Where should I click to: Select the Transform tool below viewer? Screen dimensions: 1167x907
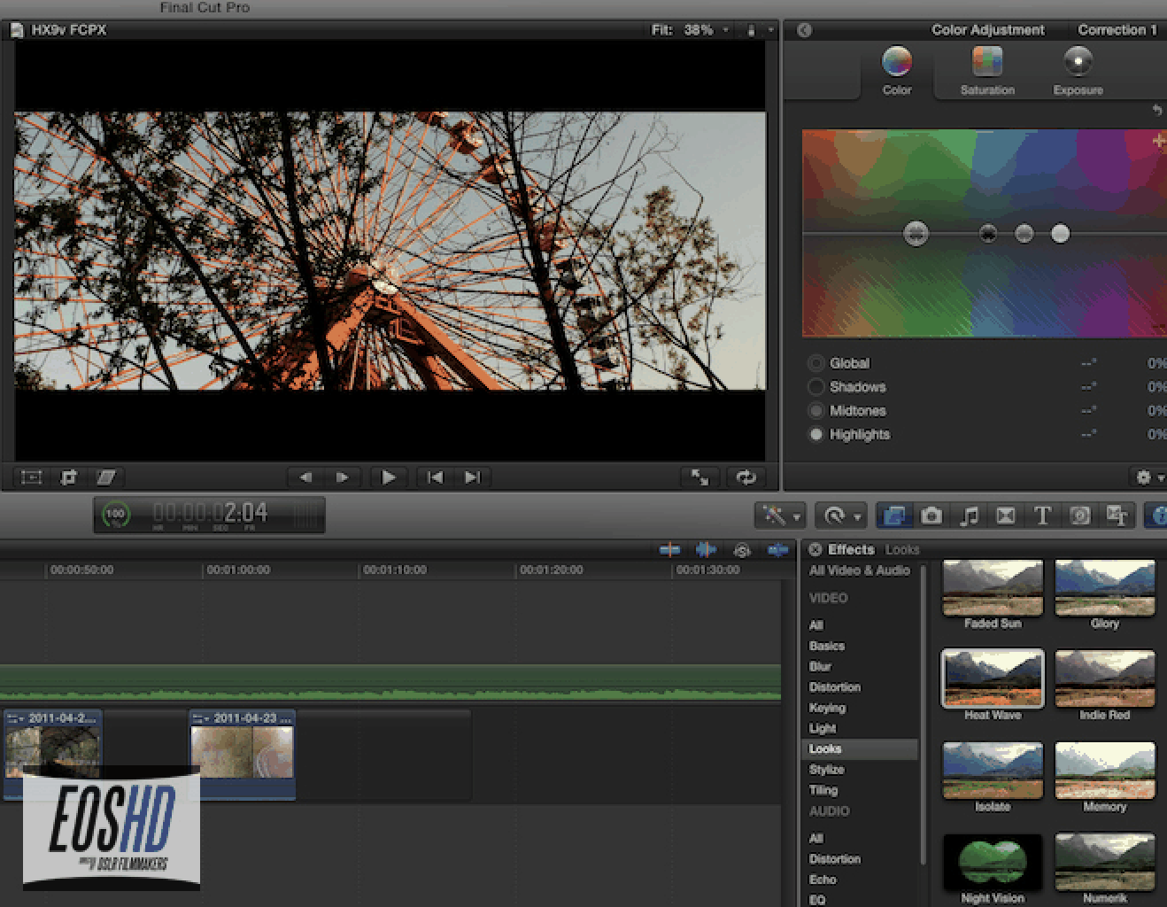pyautogui.click(x=32, y=477)
